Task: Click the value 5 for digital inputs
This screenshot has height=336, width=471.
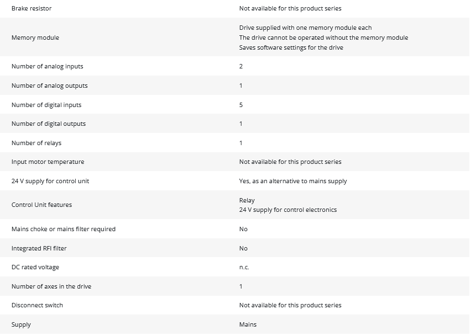Action: coord(241,105)
